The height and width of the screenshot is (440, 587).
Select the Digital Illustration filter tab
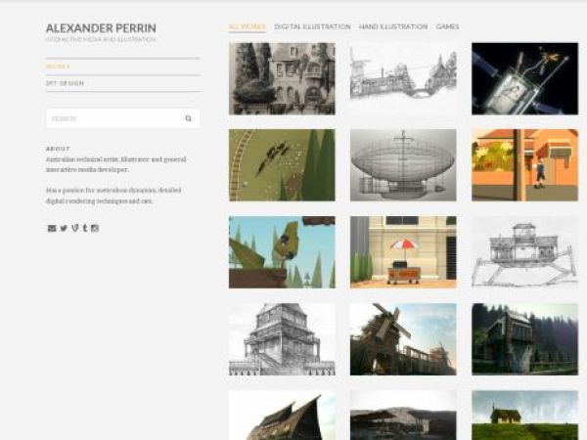pos(312,26)
